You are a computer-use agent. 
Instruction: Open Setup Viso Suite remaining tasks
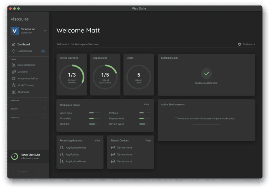point(30,156)
